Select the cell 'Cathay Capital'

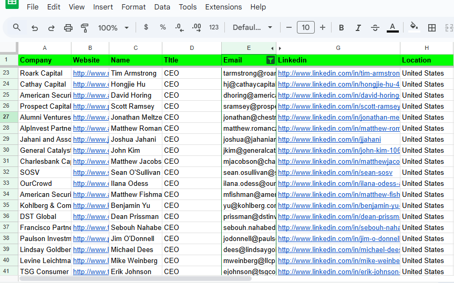[45, 84]
